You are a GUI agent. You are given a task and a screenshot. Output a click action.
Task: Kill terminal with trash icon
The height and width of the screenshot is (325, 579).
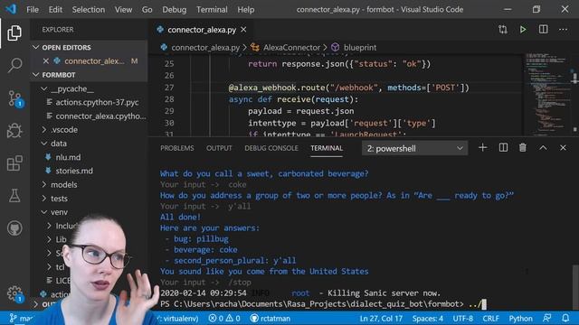point(523,148)
